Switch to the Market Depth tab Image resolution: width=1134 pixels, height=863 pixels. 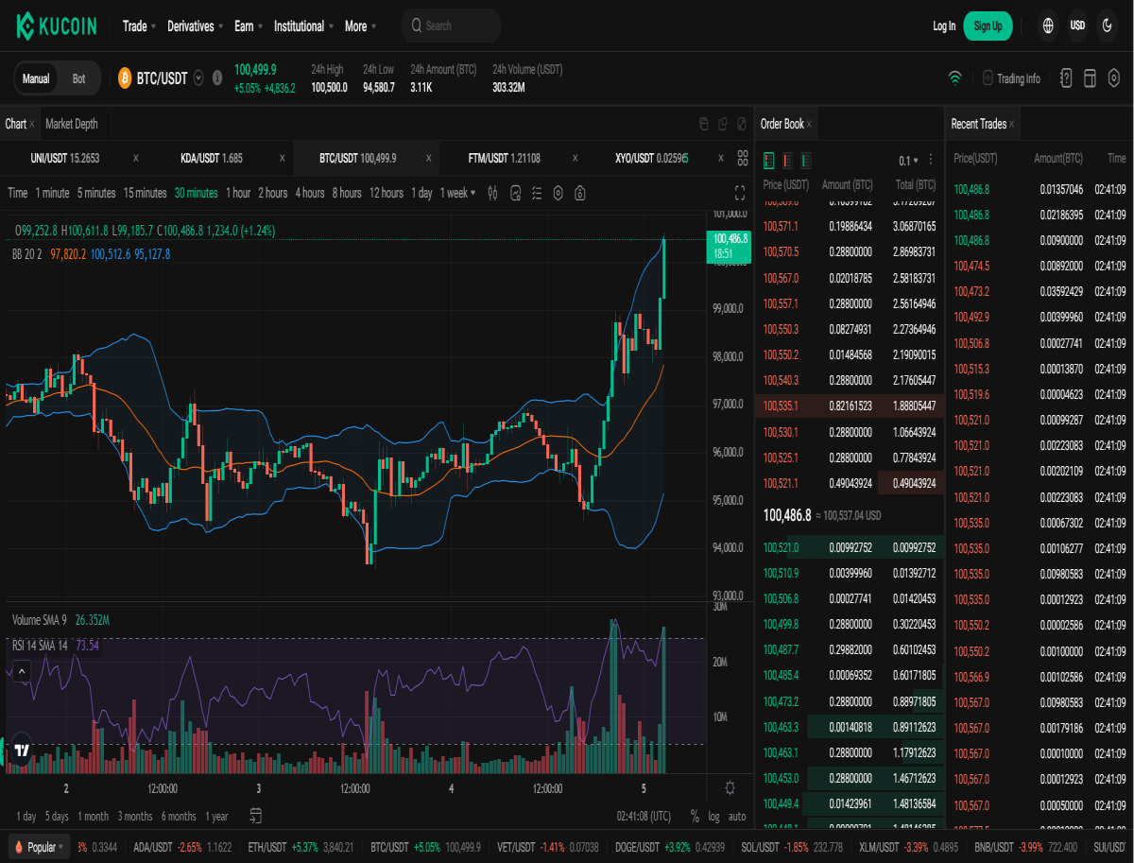(71, 124)
